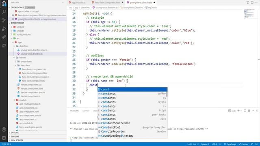Image resolution: width=260 pixels, height=146 pixels.
Task: Open youngHeros.directive.spec.ts in explorer
Action: tap(34, 50)
